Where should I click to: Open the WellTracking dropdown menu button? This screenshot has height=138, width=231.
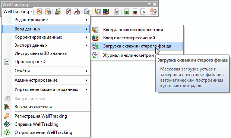[18, 11]
